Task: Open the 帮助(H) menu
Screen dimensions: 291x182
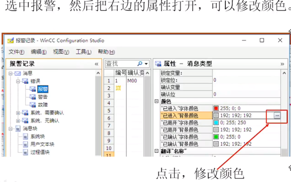Action: click(106, 52)
